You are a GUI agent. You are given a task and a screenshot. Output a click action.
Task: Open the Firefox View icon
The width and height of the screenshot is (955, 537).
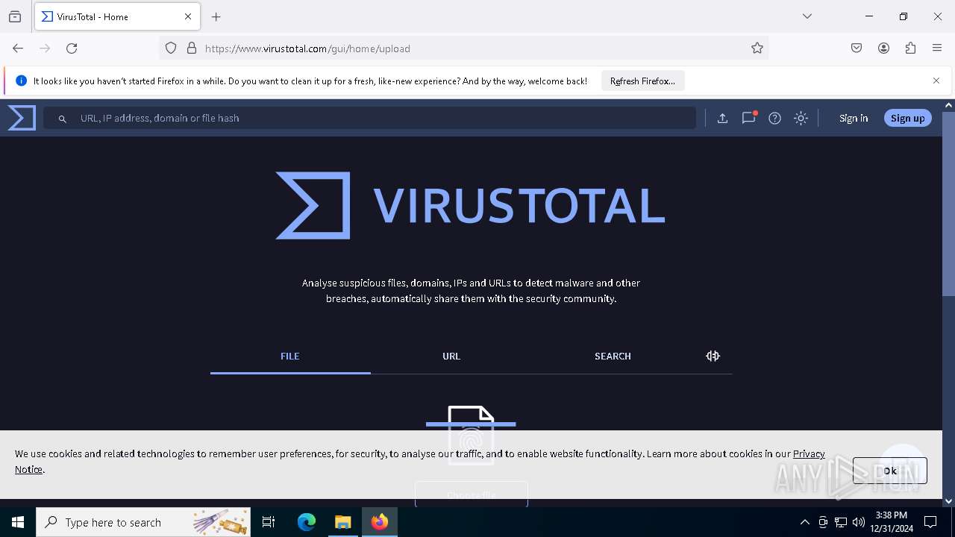pos(15,16)
